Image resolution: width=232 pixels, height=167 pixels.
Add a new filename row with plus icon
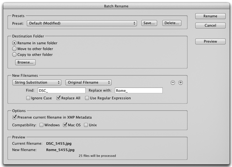pos(181,83)
